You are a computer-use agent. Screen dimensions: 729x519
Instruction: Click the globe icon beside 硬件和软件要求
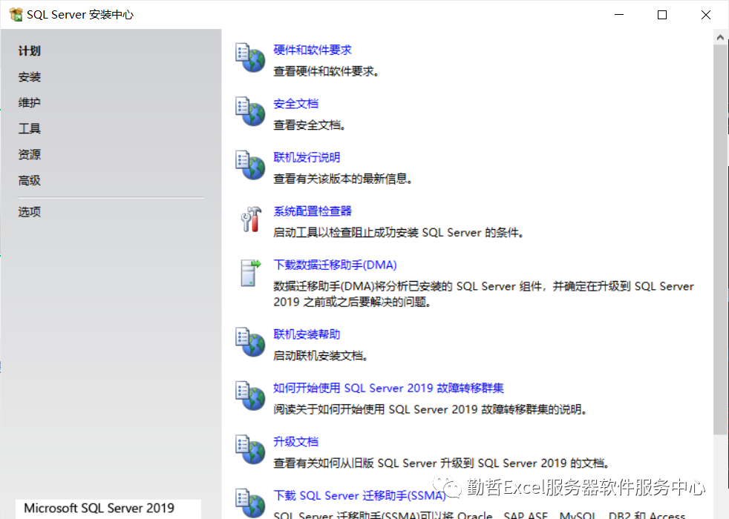tap(250, 58)
